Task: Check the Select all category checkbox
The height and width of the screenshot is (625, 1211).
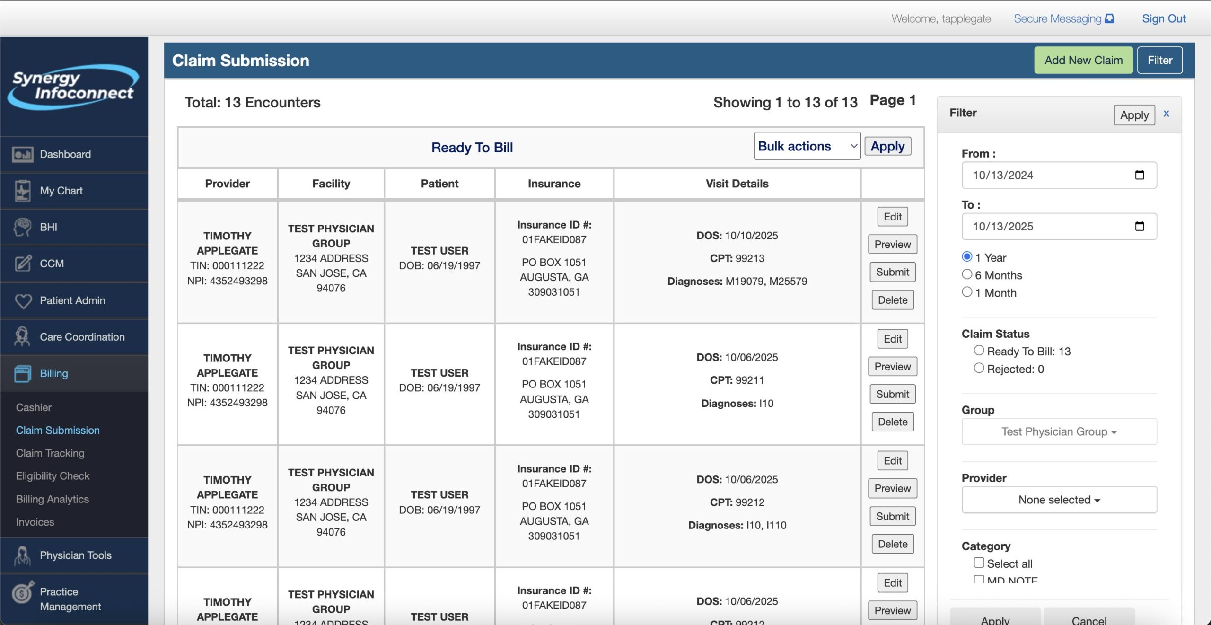Action: click(979, 563)
